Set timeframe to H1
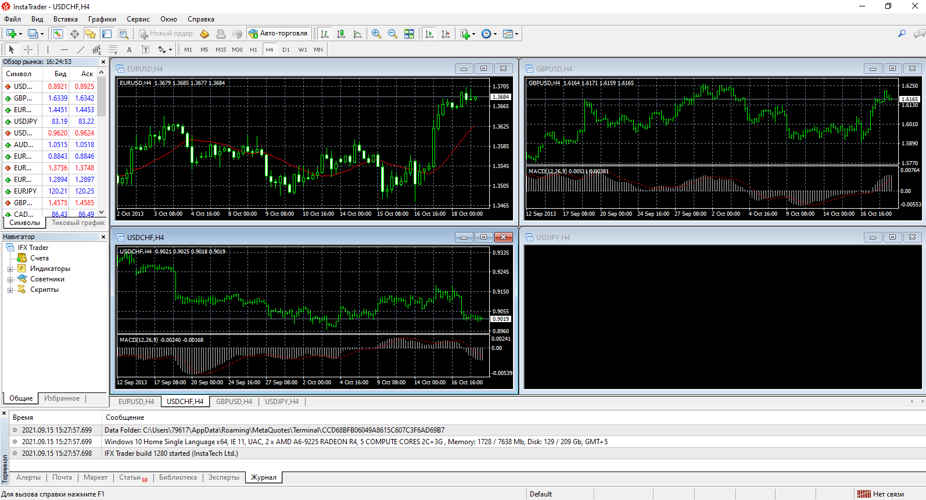 tap(253, 49)
